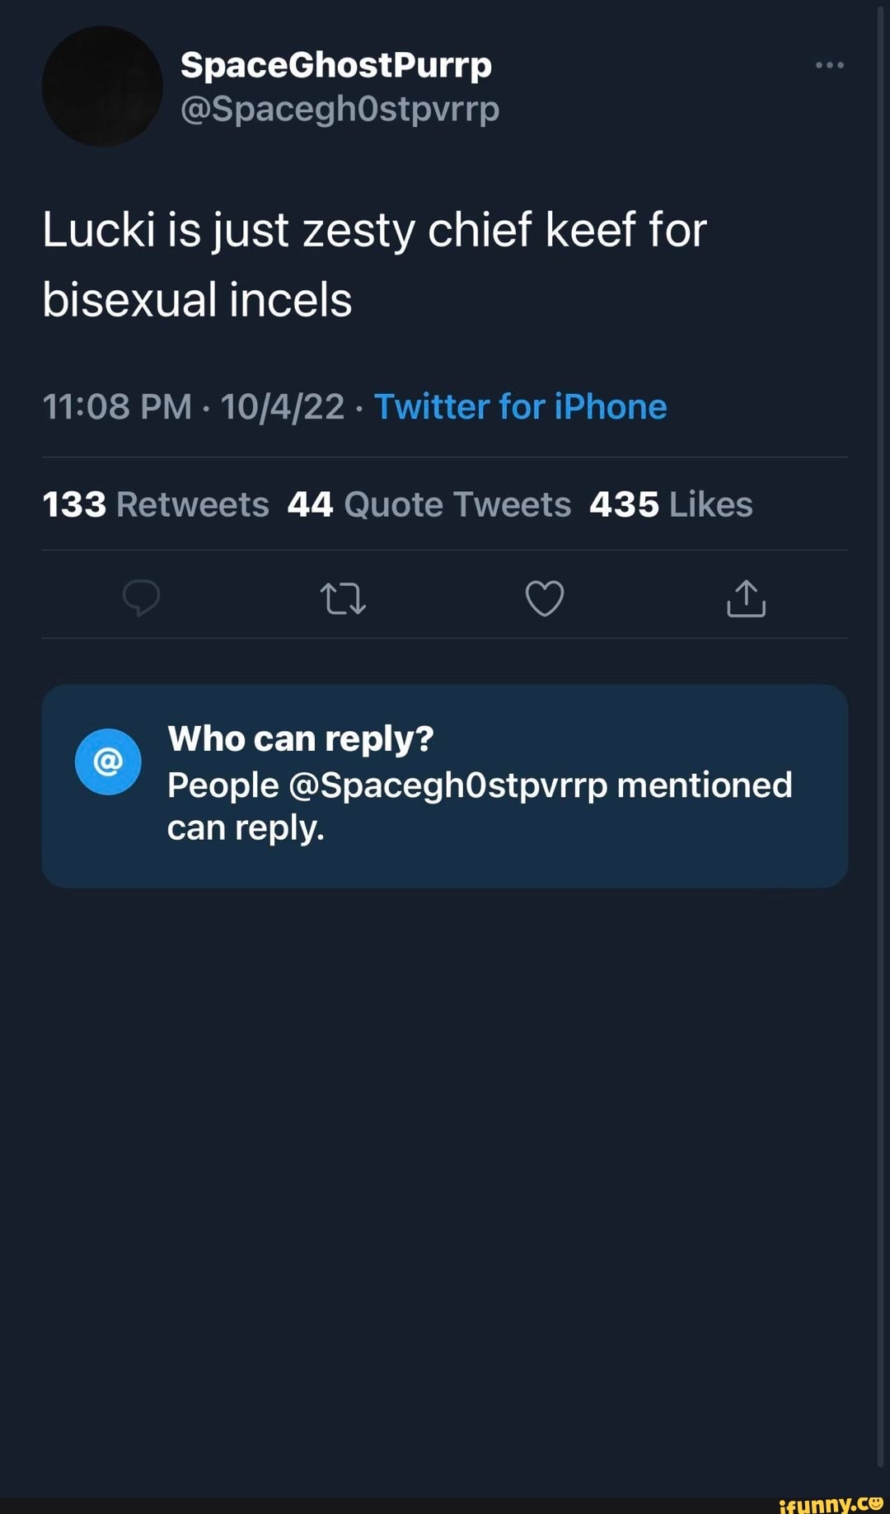View the 133 Retweets list
The image size is (890, 1514).
coord(156,504)
